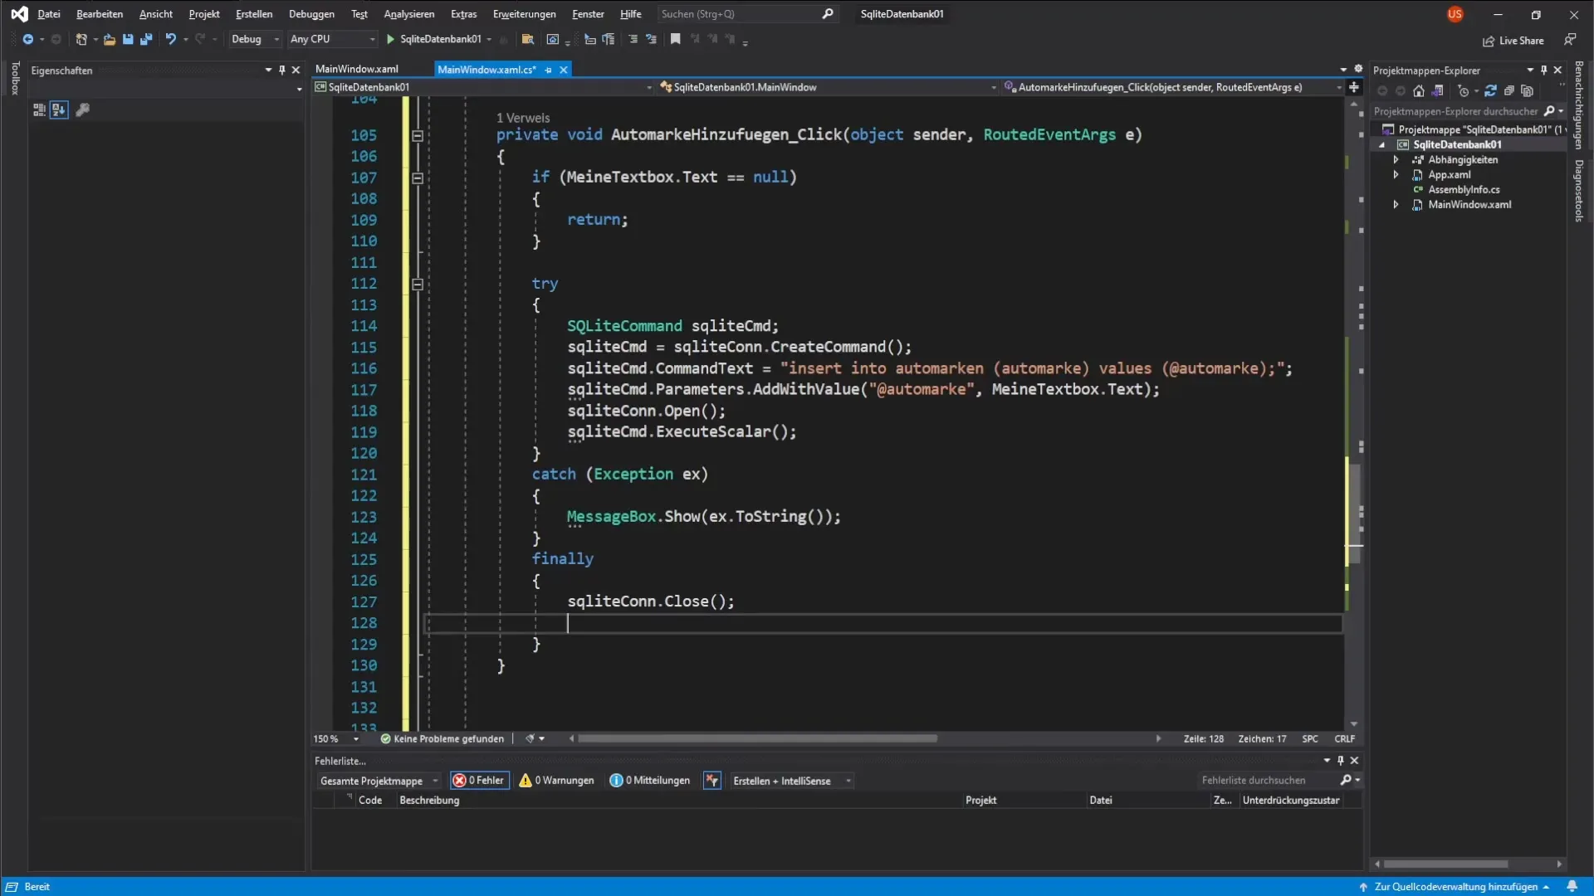
Task: Click the switch views icon in Projektmappen-Explorer
Action: (x=1437, y=91)
